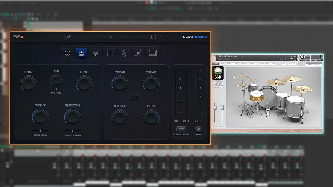The image size is (333, 187).
Task: Click the info icon in Kontakt header
Action: tap(295, 56)
